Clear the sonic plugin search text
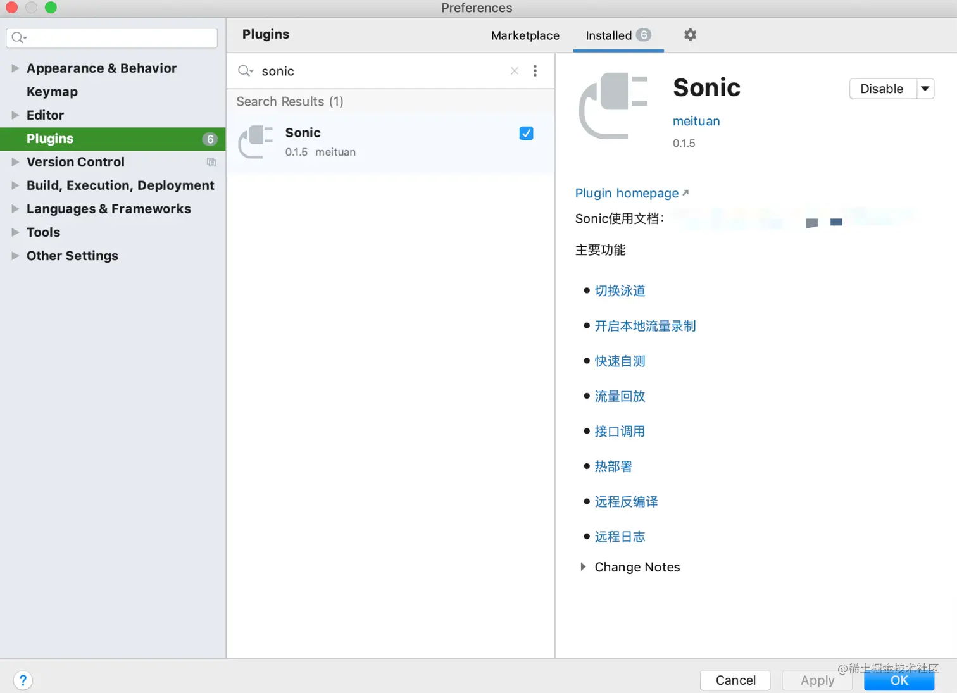957x693 pixels. click(x=515, y=71)
